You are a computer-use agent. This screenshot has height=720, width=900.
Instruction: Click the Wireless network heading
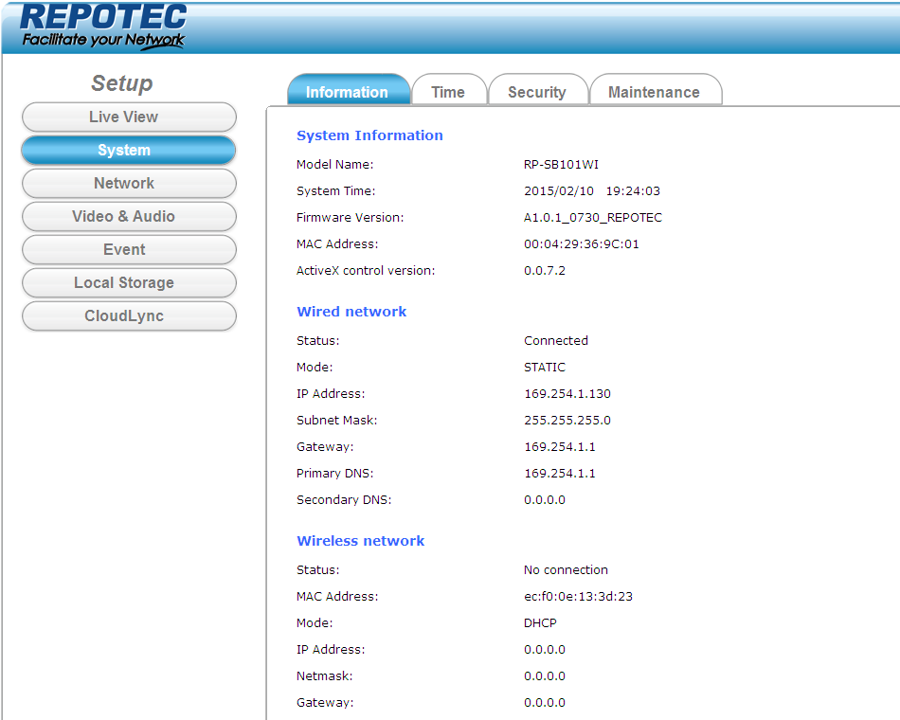point(360,541)
